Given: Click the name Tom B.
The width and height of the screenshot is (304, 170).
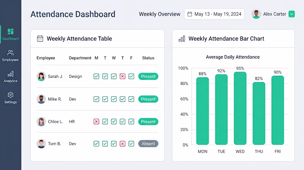Looking at the screenshot, I should (x=54, y=143).
